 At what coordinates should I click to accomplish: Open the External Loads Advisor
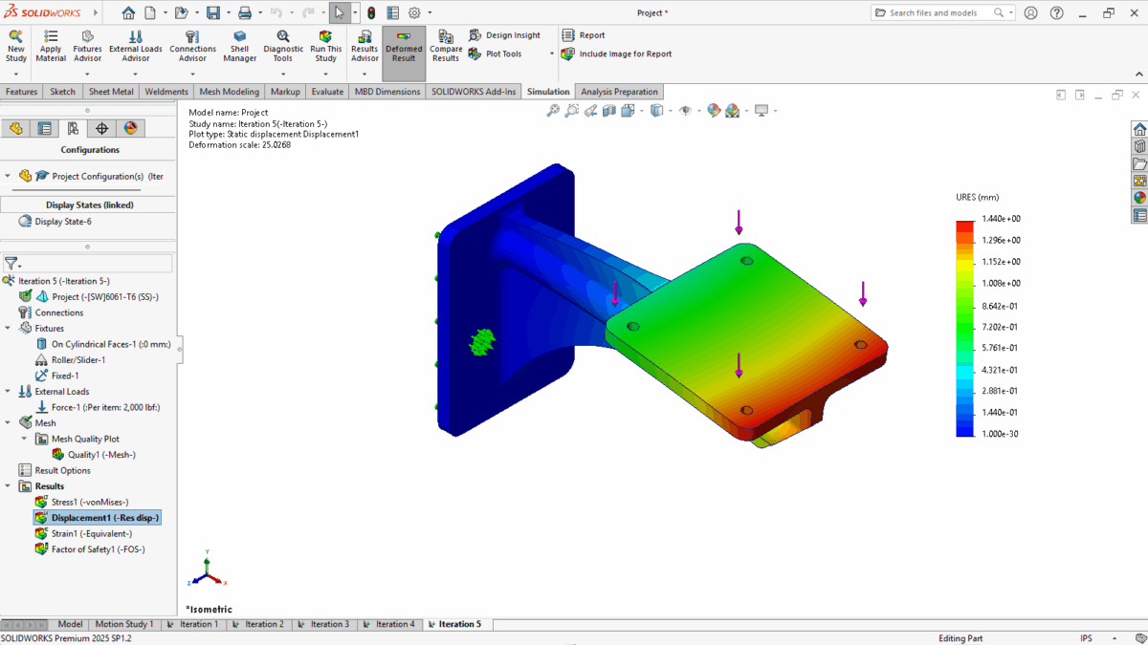[x=136, y=36]
